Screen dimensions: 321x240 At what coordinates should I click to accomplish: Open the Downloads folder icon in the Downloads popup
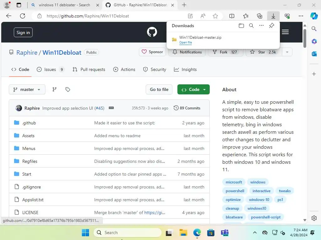[241, 26]
